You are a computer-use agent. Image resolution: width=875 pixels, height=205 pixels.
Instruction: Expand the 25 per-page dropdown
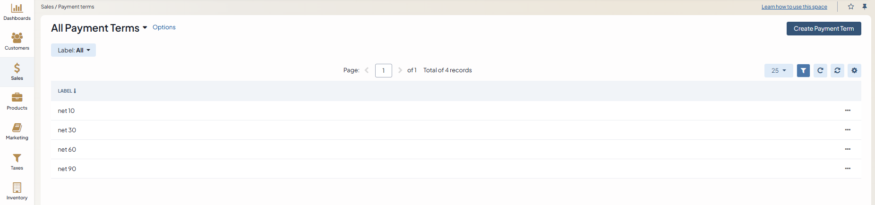[779, 70]
